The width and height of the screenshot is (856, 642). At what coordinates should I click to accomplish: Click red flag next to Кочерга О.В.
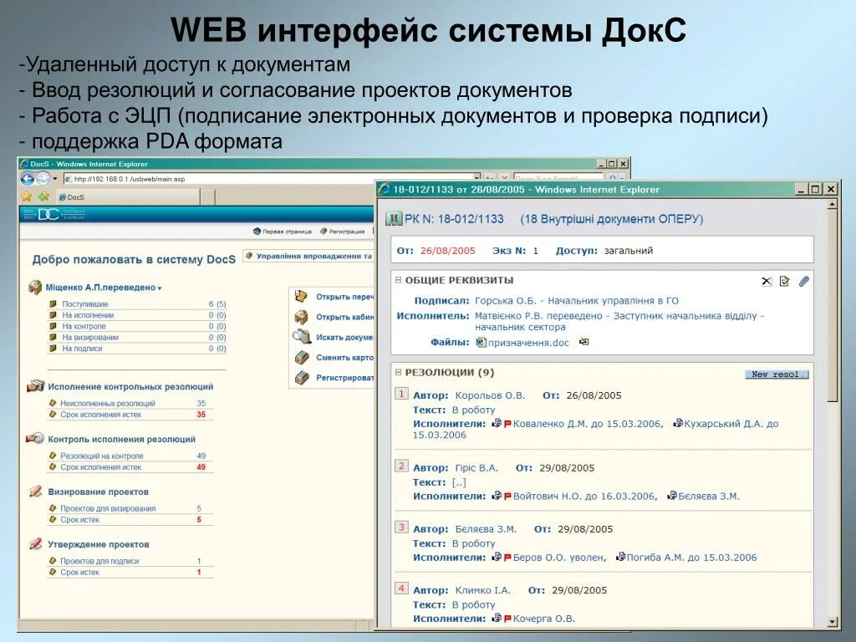[507, 619]
